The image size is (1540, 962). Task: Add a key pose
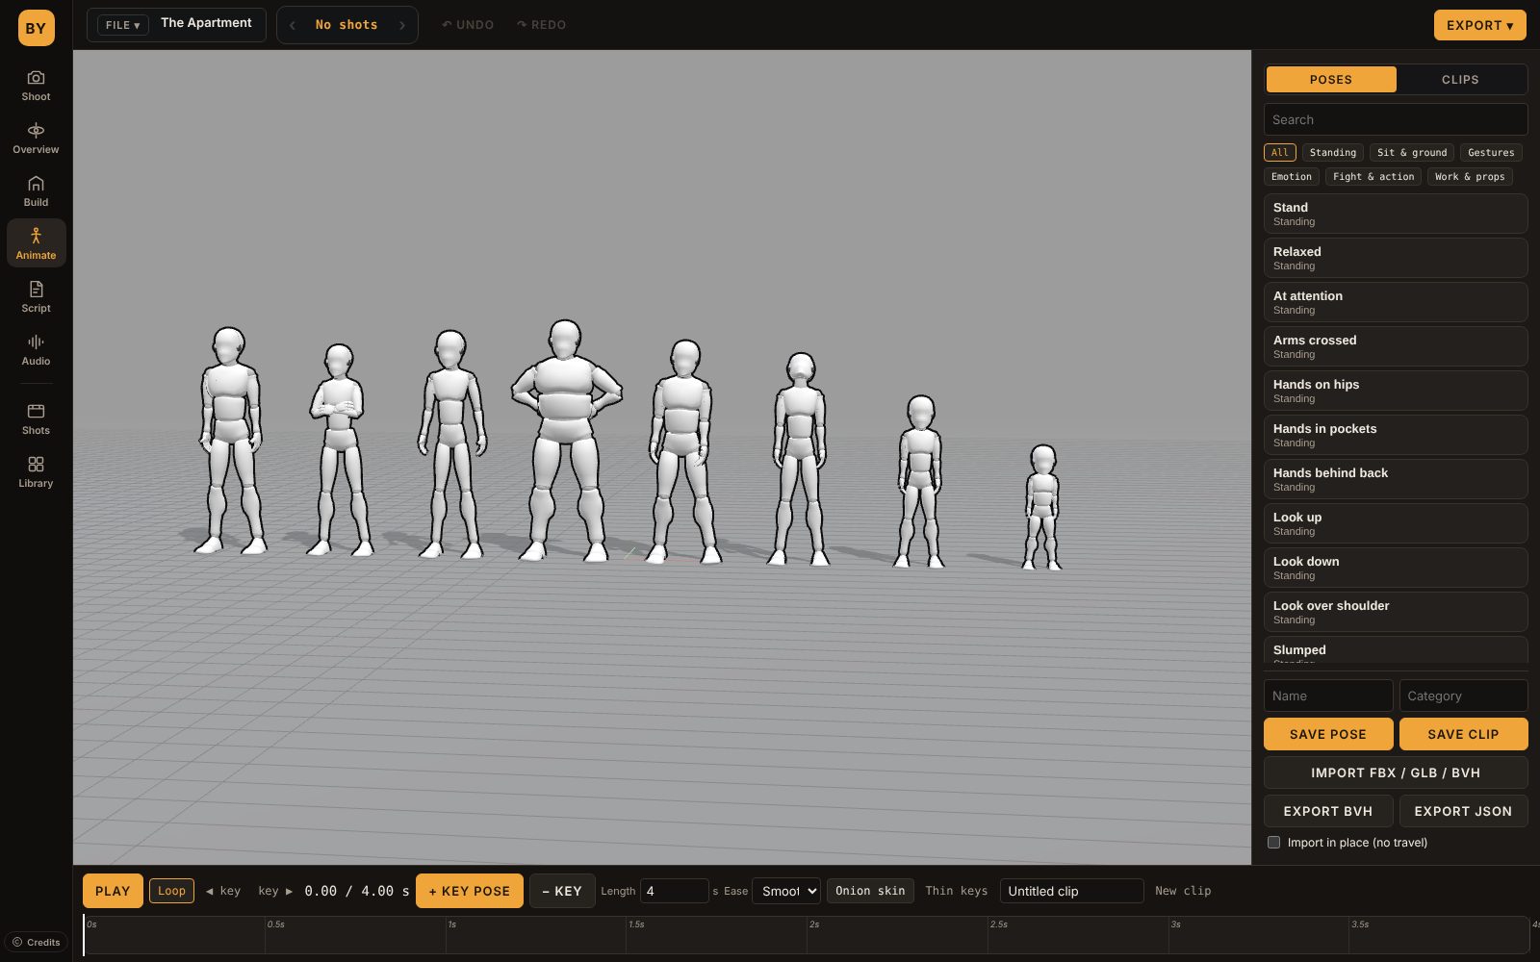(470, 891)
